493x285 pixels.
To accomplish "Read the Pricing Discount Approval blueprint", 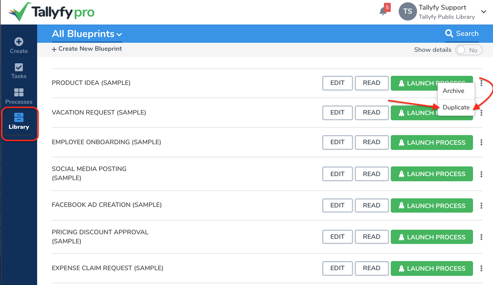I will click(x=372, y=237).
